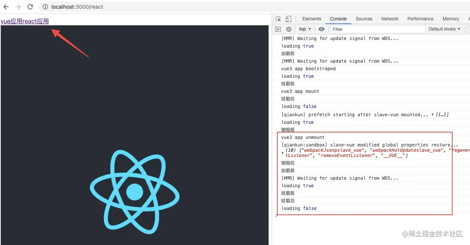The width and height of the screenshot is (470, 245).
Task: Open the Default levels dropdown
Action: 444,29
